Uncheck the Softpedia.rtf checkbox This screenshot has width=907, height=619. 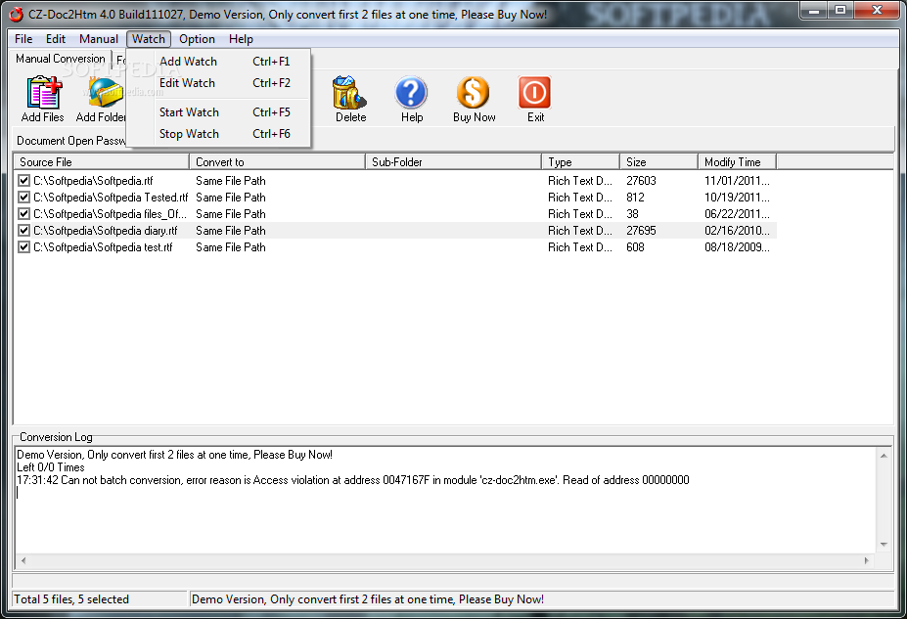pyautogui.click(x=23, y=180)
